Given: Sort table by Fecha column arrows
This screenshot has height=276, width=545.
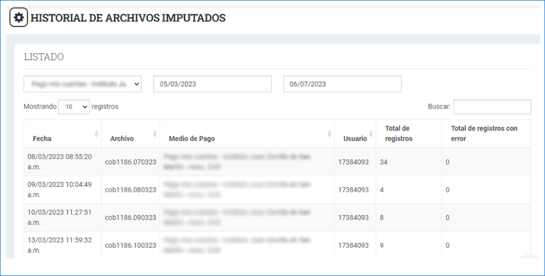Looking at the screenshot, I should [96, 134].
